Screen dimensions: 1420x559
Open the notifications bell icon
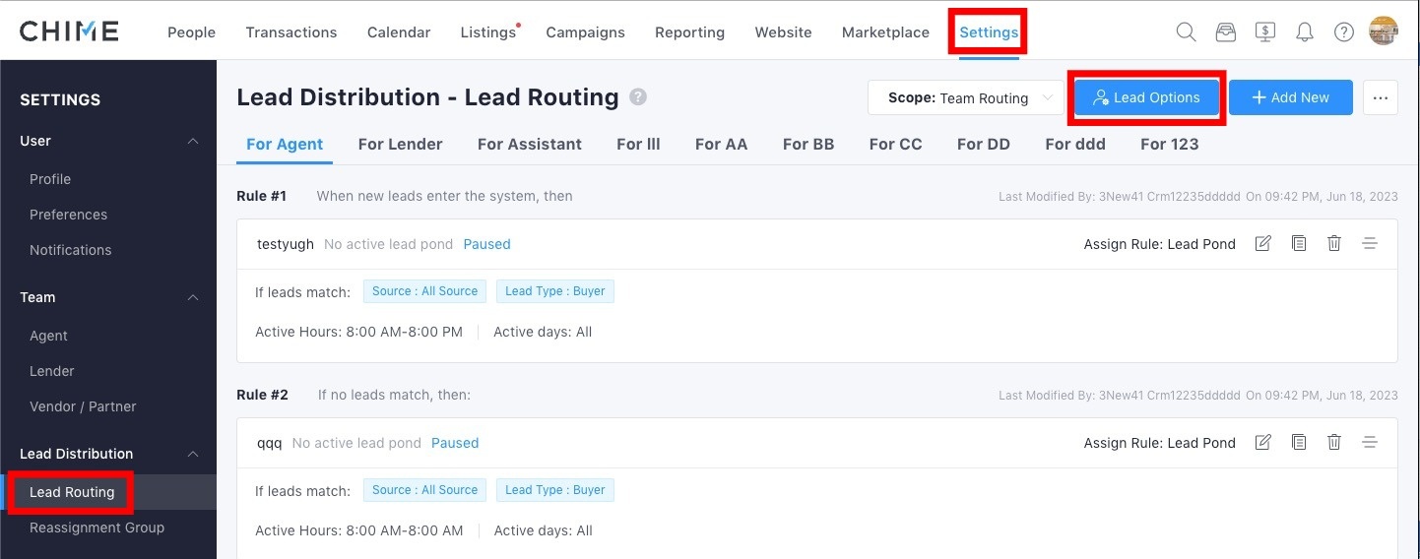click(1305, 31)
